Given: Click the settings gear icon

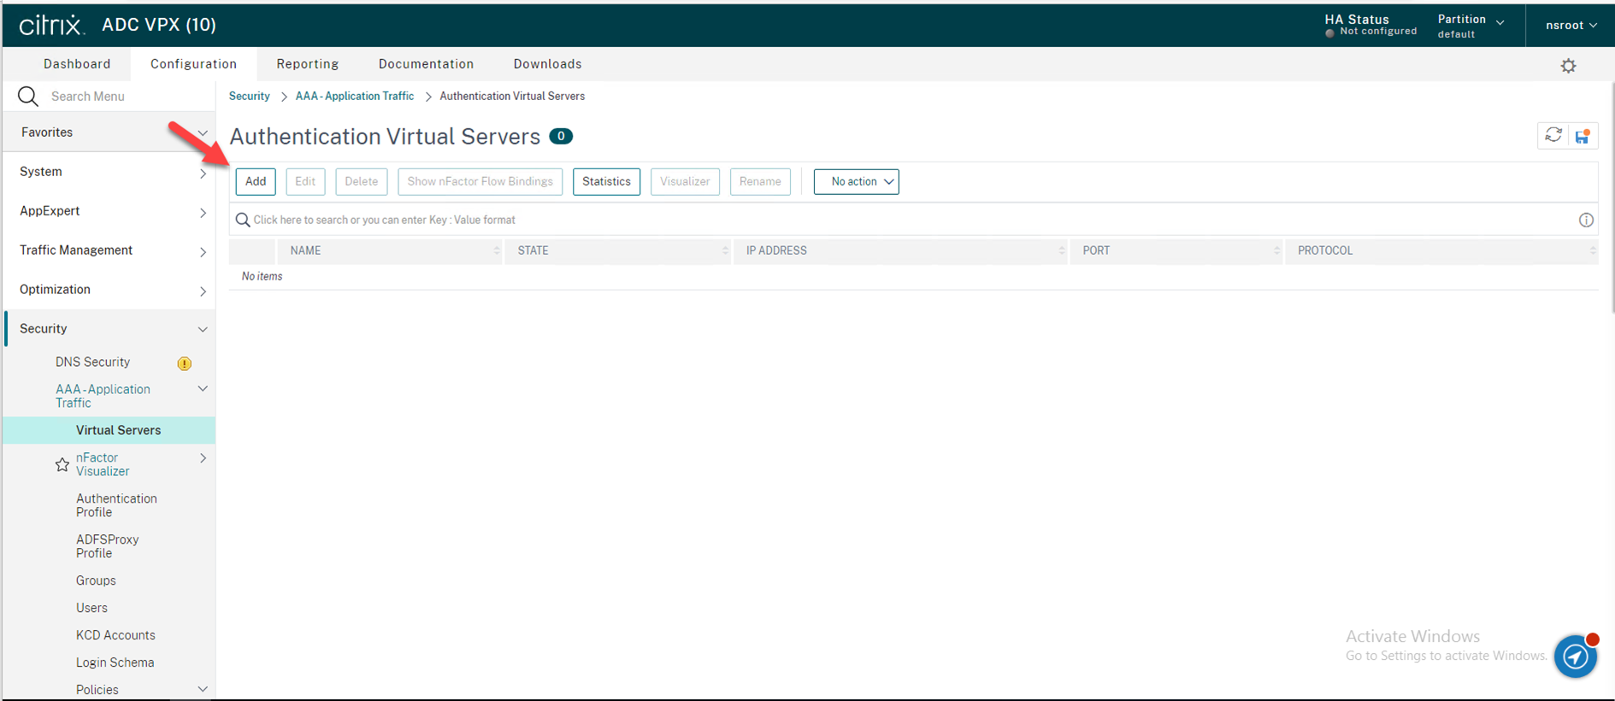Looking at the screenshot, I should click(1568, 66).
